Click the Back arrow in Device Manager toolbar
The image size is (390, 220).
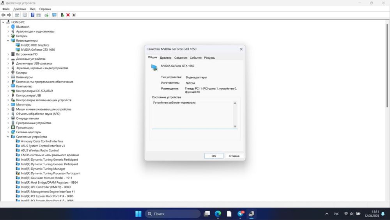3,15
